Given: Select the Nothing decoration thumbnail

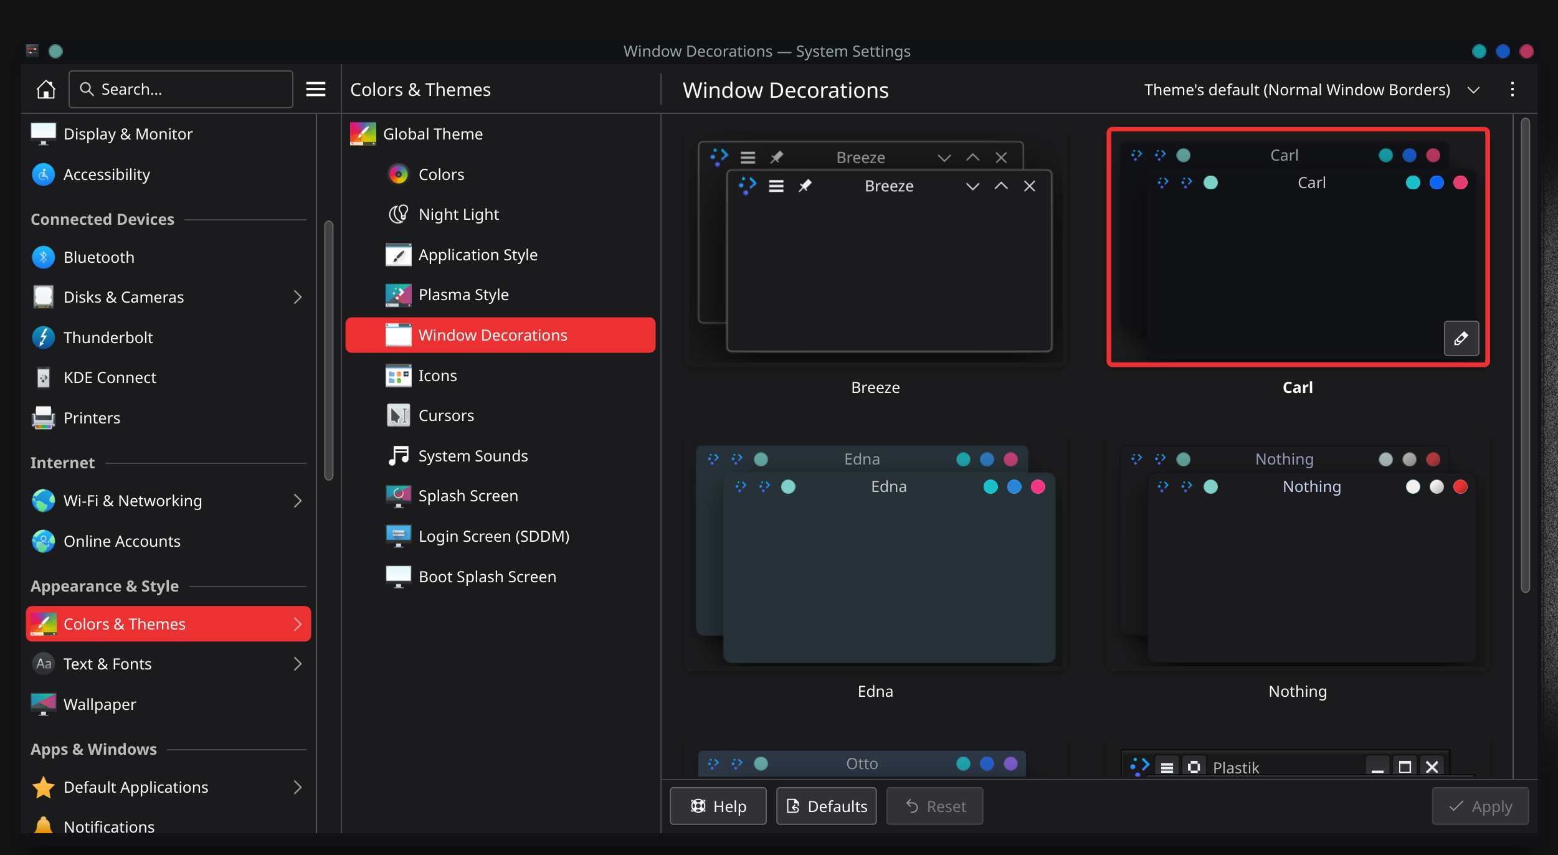Looking at the screenshot, I should point(1298,552).
